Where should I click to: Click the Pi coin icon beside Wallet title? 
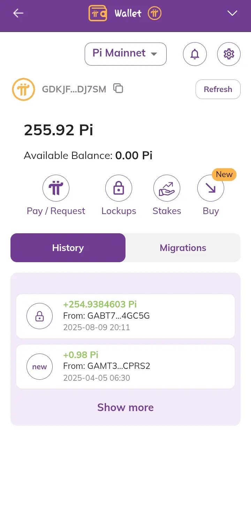coord(154,13)
